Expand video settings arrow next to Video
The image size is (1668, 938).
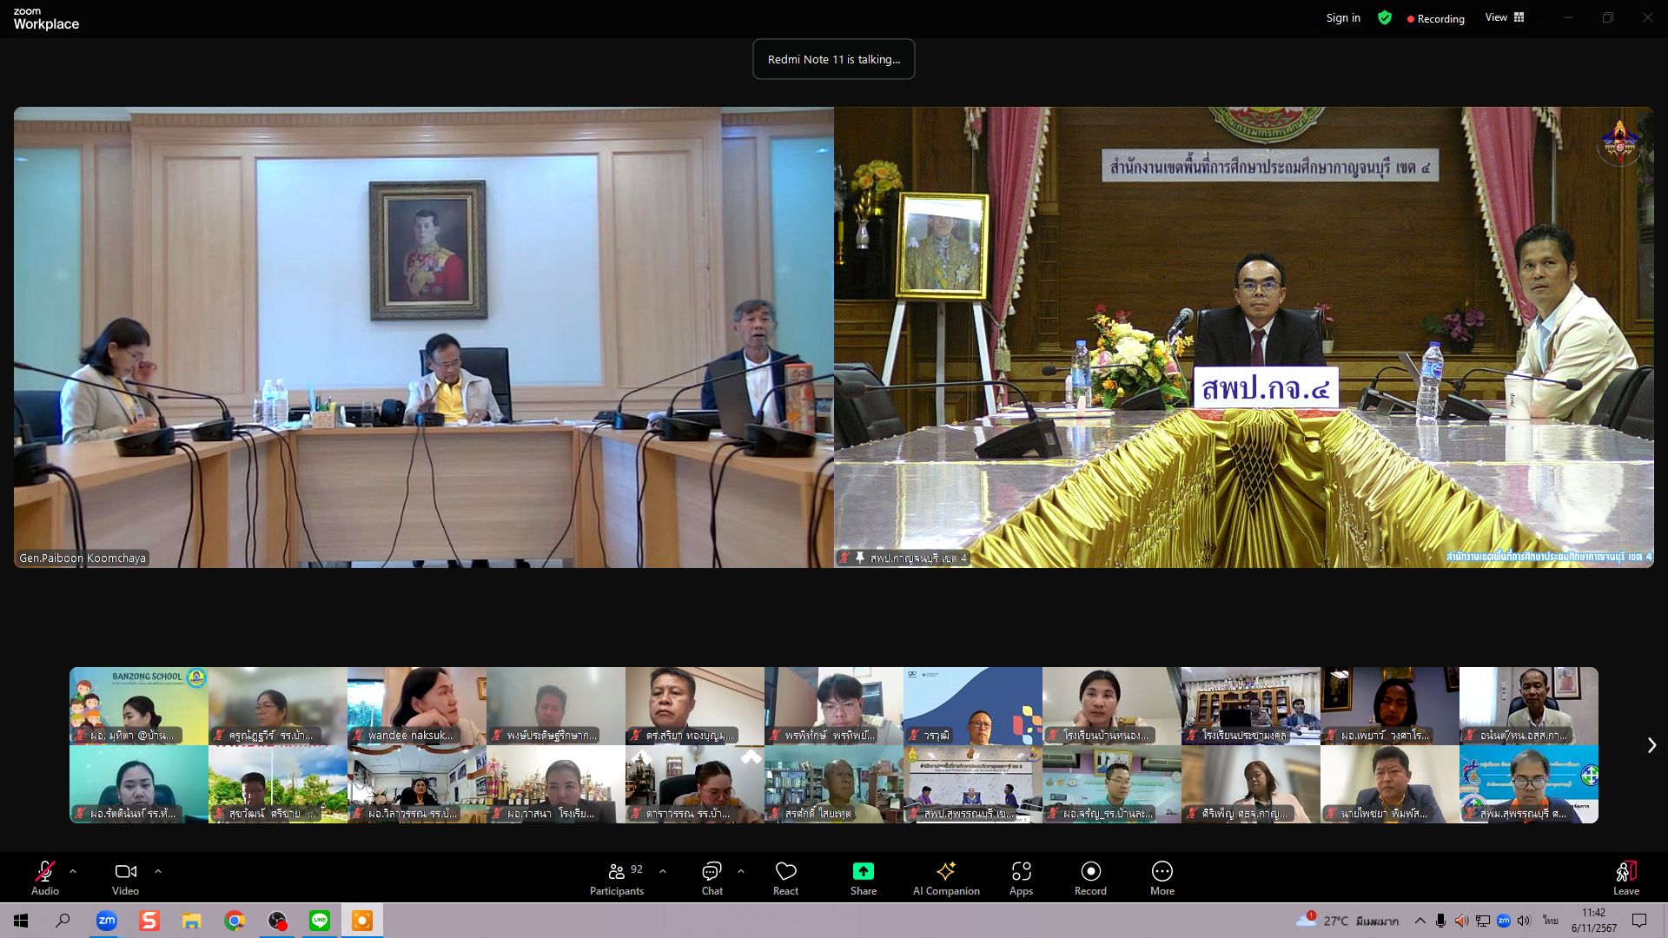[158, 870]
